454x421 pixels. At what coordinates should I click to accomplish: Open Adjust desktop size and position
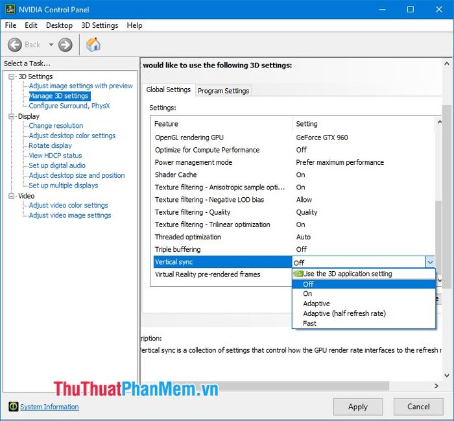point(77,175)
